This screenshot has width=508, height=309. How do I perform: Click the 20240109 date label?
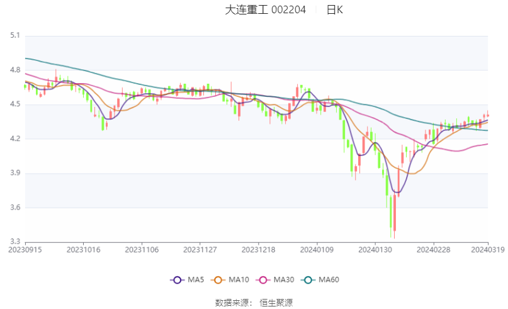click(317, 250)
